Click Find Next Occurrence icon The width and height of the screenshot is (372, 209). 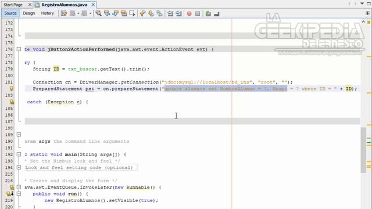(x=116, y=13)
